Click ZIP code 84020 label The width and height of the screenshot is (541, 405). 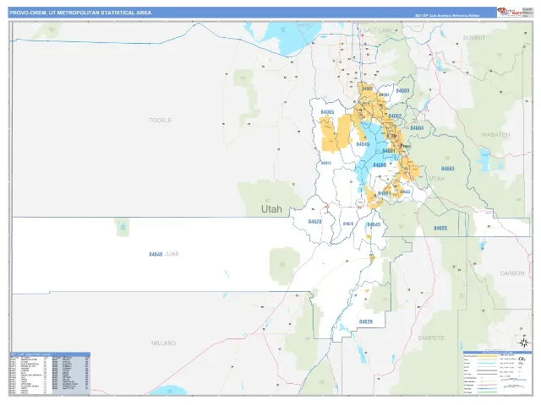(367, 89)
